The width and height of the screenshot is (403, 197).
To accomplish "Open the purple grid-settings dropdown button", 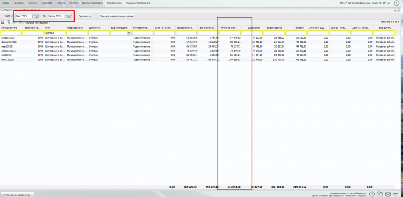I will [3, 22].
